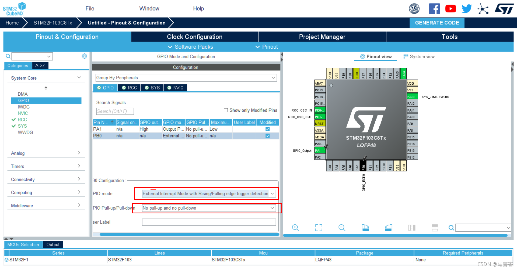Click the PD0 RCC_OSC_IN pin

click(320, 110)
